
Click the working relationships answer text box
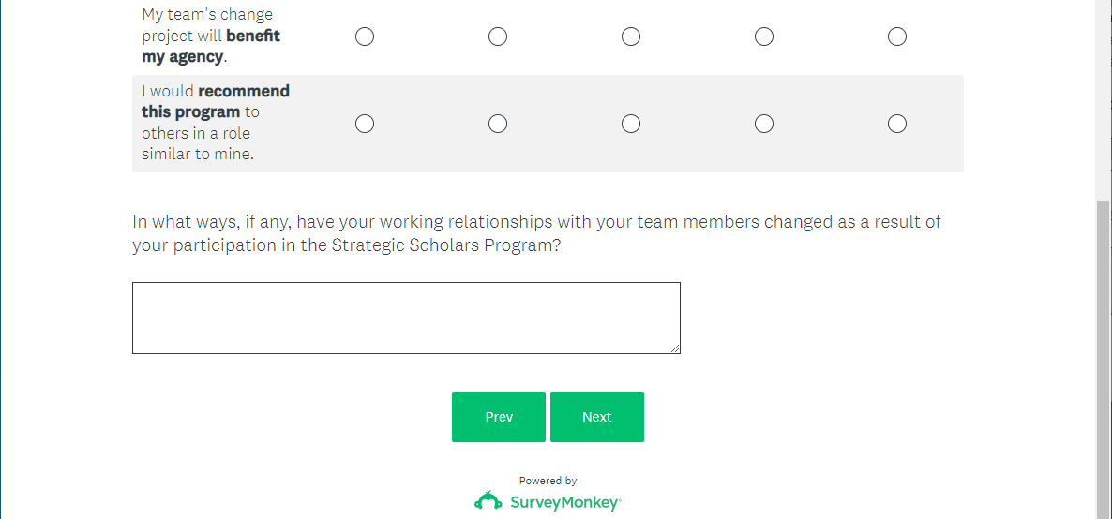(406, 318)
